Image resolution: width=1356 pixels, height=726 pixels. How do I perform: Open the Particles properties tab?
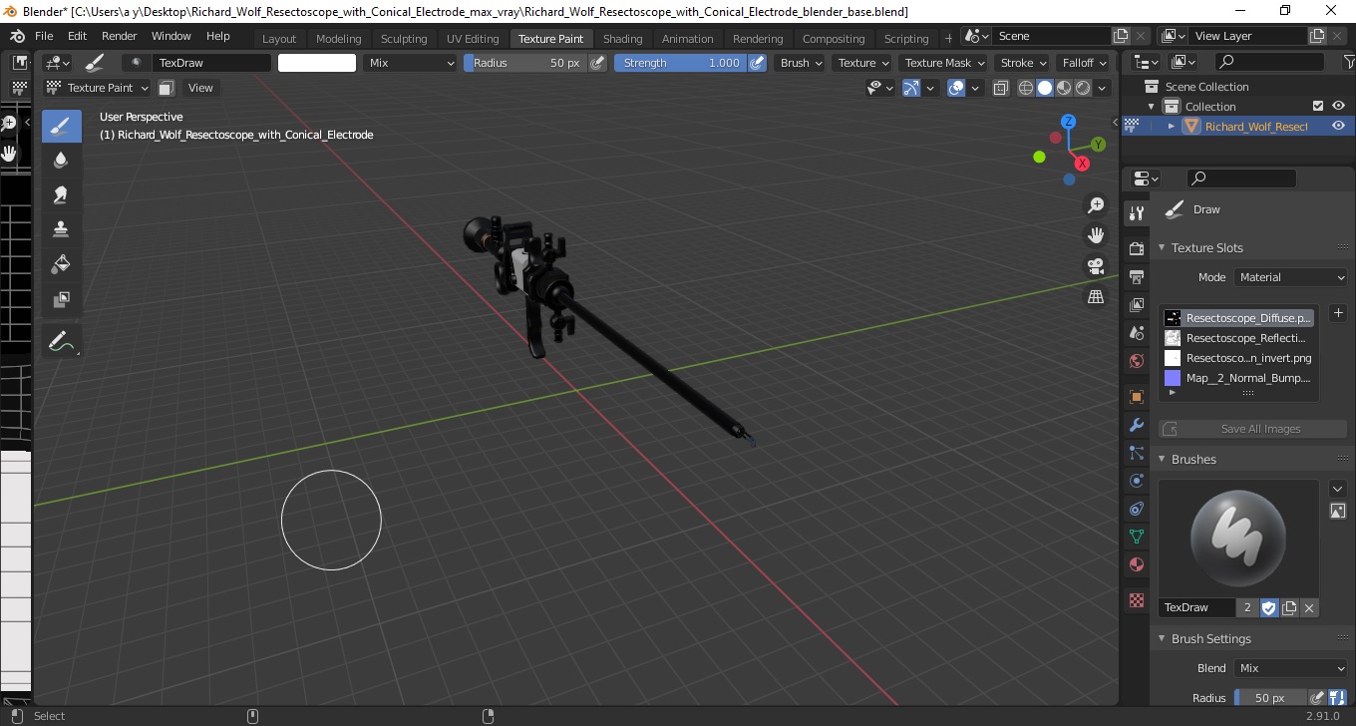[1136, 453]
